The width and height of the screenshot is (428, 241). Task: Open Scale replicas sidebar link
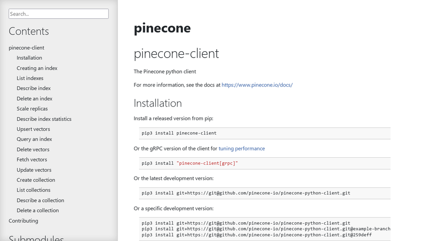pyautogui.click(x=32, y=109)
